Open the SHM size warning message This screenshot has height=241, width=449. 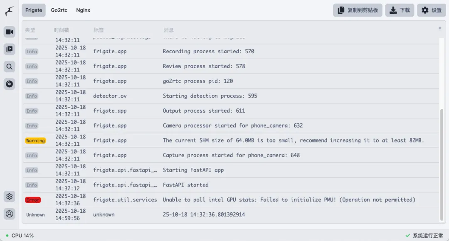click(293, 140)
